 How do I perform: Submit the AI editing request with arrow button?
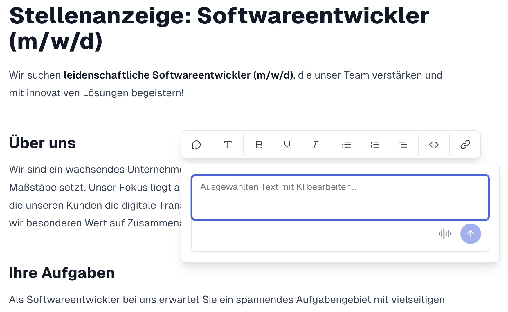470,234
